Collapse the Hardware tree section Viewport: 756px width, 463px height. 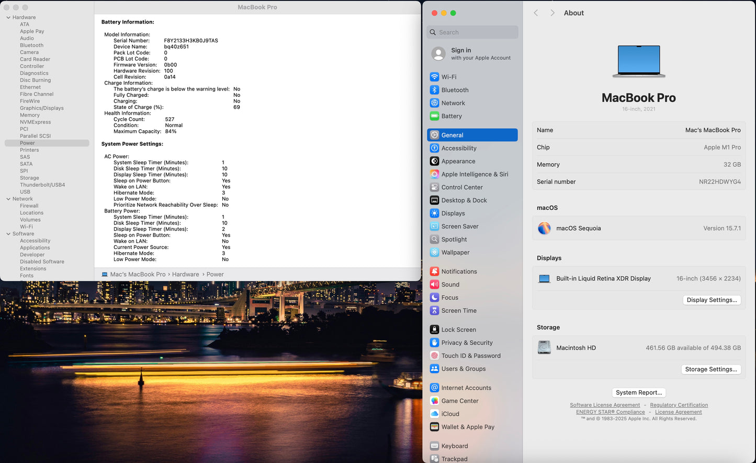[x=8, y=18]
